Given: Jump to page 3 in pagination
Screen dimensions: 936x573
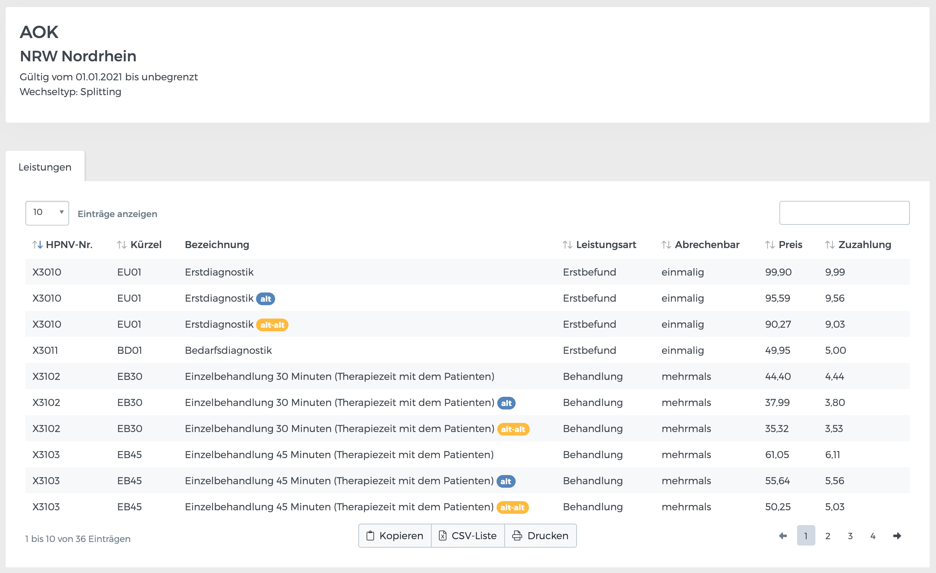Looking at the screenshot, I should point(850,536).
